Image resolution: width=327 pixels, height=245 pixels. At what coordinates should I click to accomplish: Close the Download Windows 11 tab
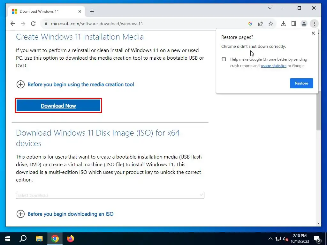[80, 11]
